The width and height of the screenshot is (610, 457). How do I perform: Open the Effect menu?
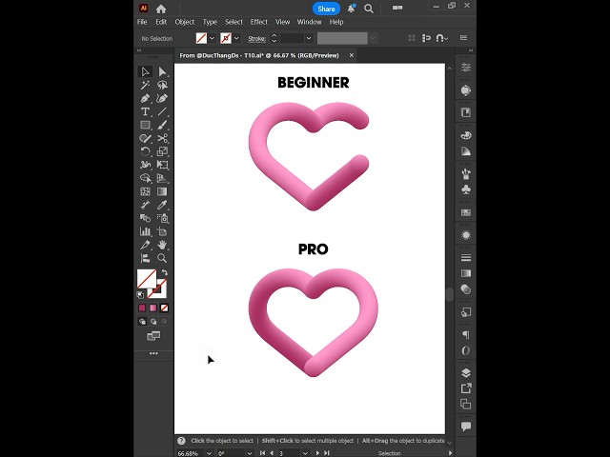258,22
